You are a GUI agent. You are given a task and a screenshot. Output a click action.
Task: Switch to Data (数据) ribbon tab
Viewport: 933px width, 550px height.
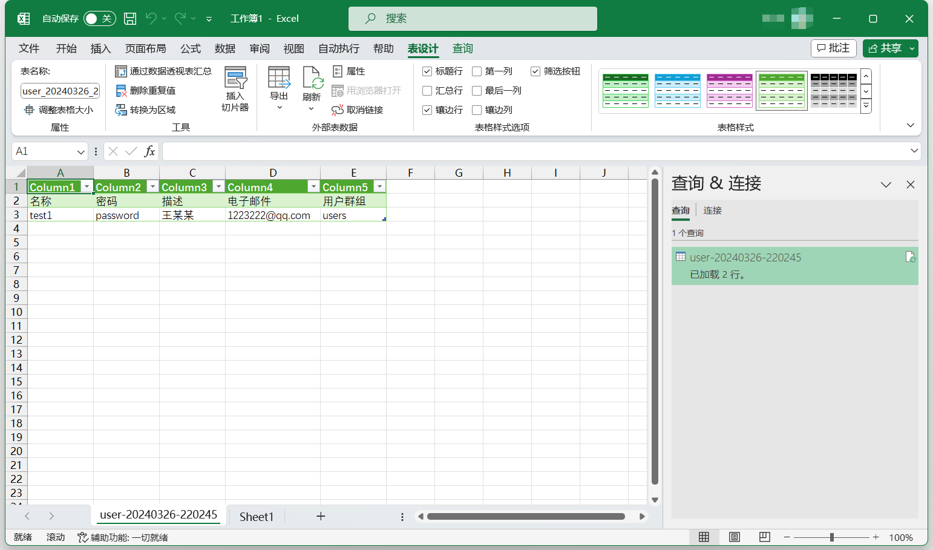pyautogui.click(x=224, y=48)
